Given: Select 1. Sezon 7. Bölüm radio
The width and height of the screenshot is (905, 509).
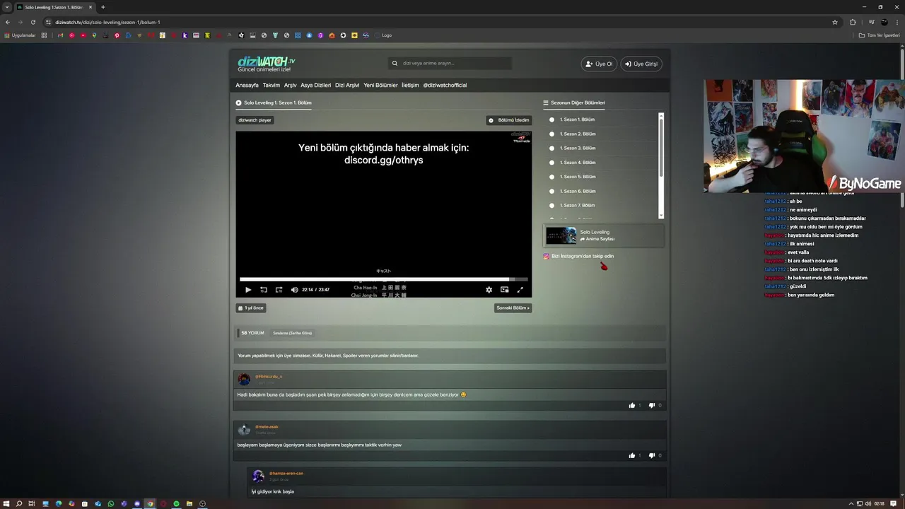Looking at the screenshot, I should pyautogui.click(x=552, y=205).
